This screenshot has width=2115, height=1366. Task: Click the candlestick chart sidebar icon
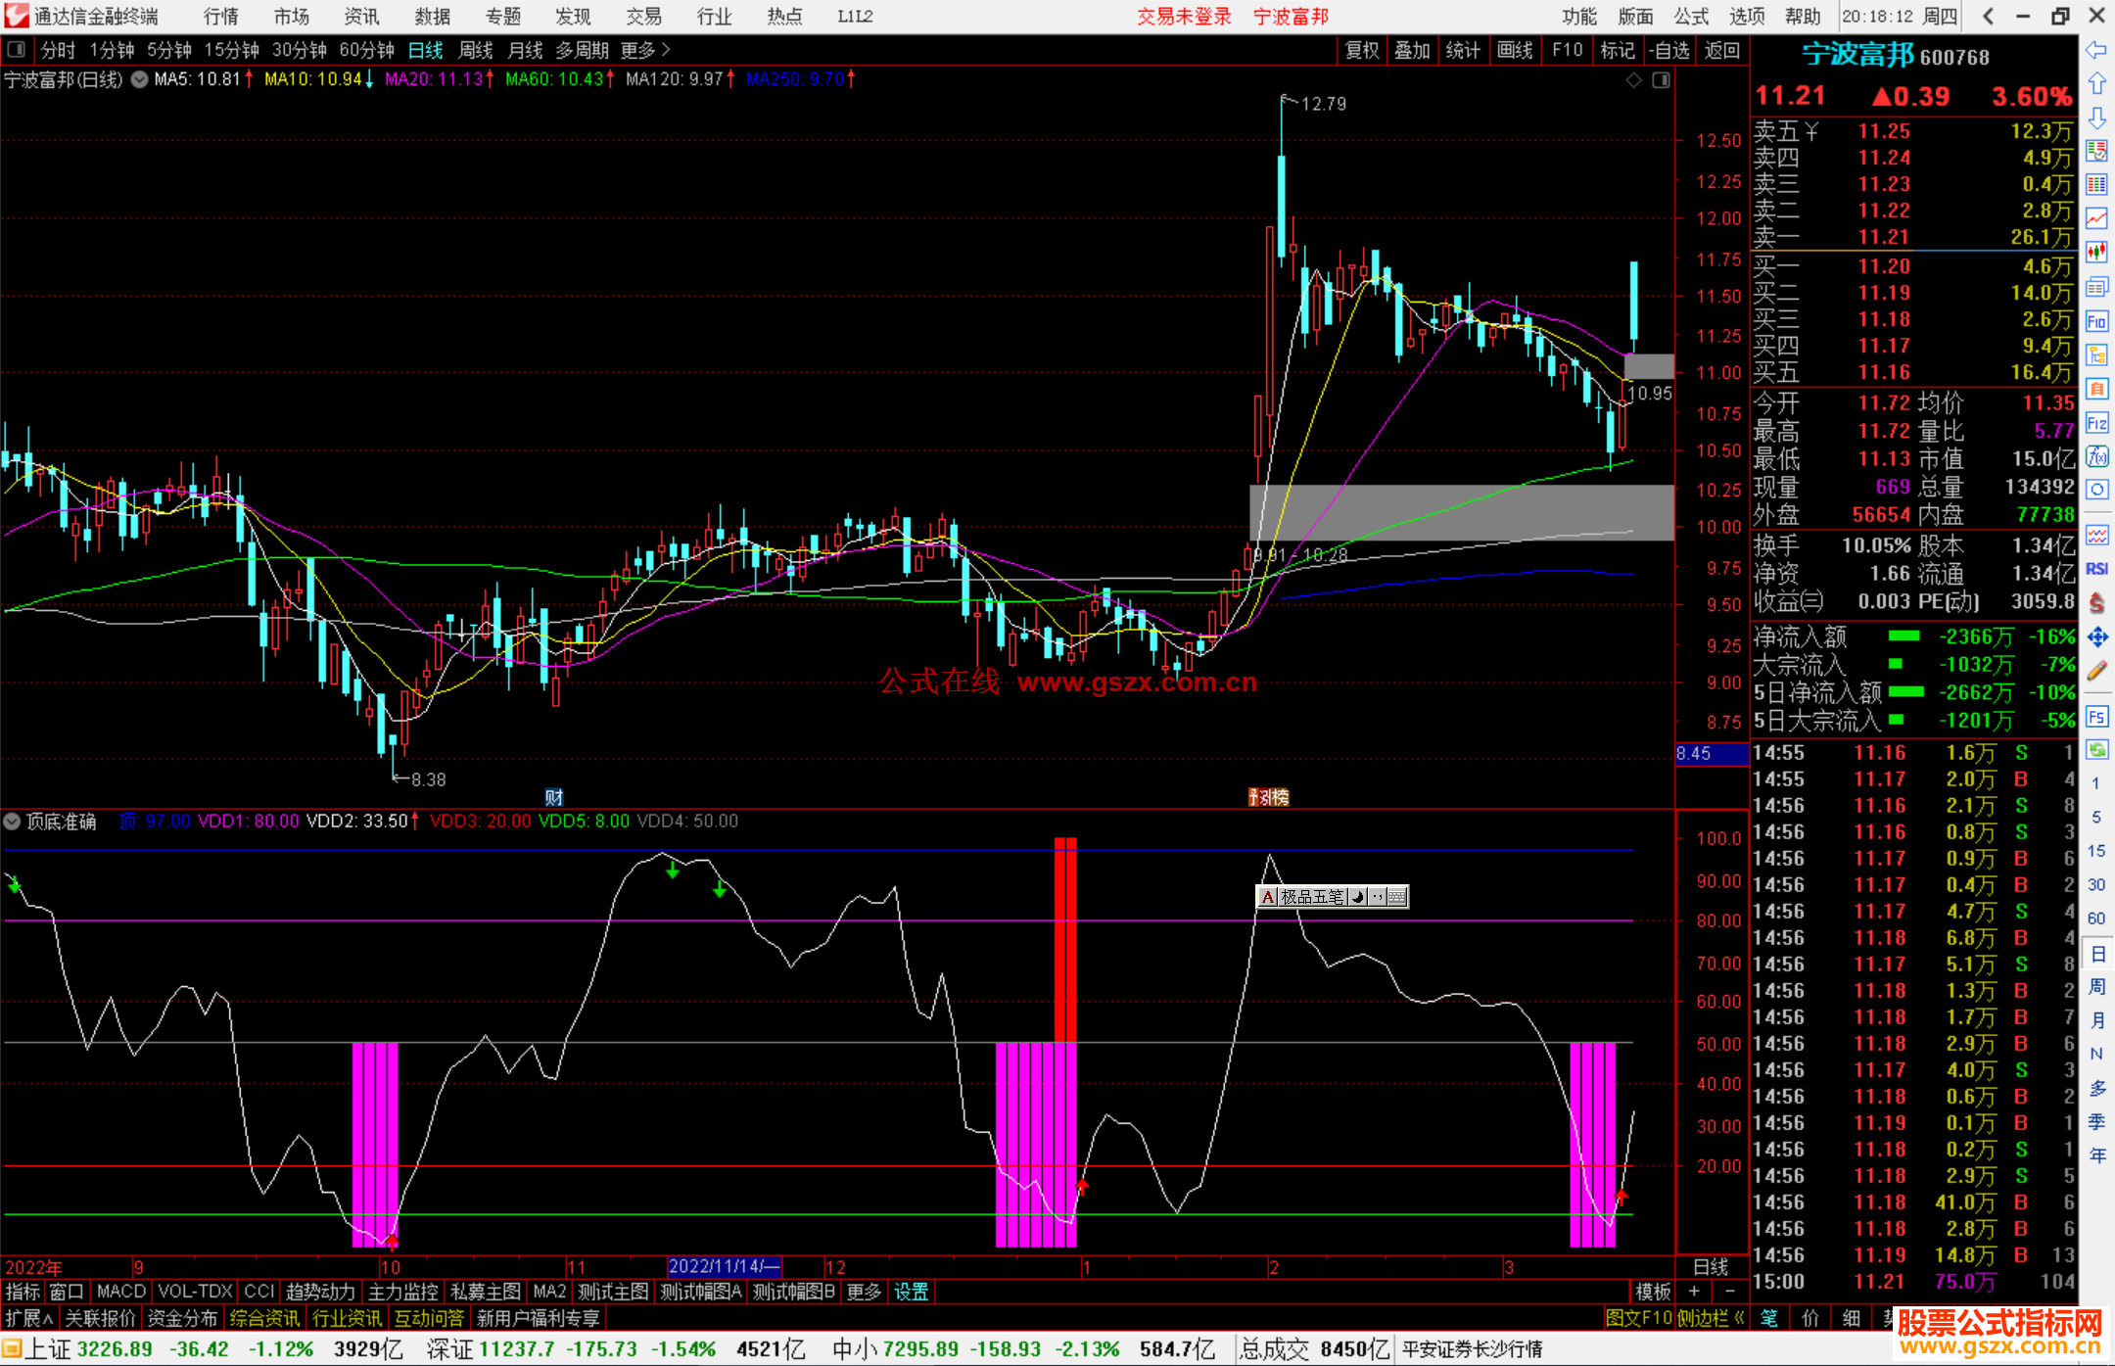(2096, 253)
